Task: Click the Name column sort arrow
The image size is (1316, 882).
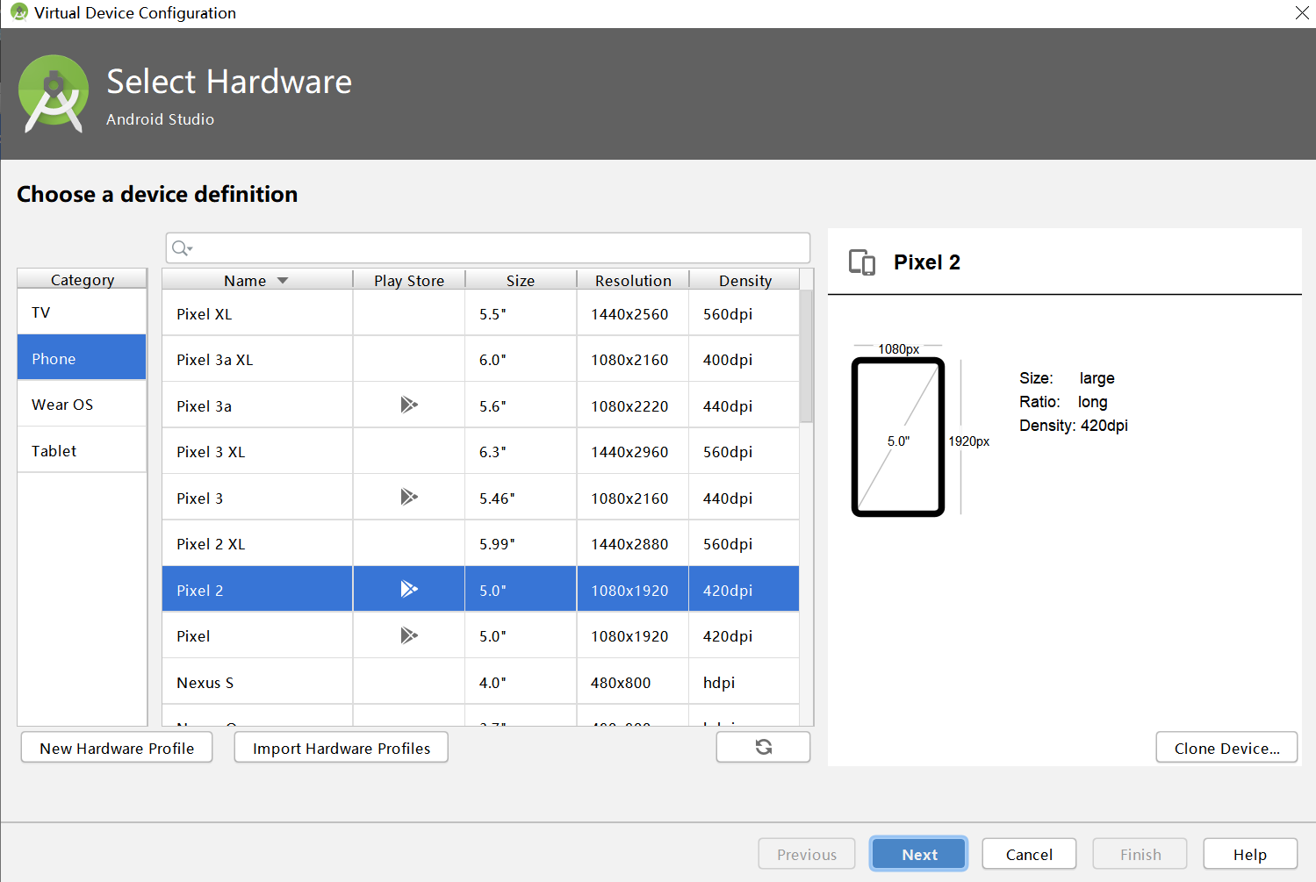Action: pos(283,281)
